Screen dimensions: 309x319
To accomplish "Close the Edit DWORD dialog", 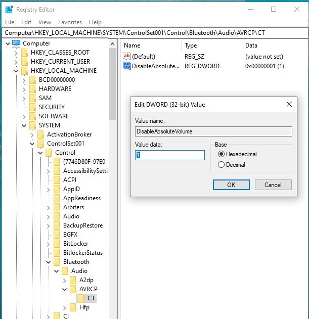I will pos(289,104).
